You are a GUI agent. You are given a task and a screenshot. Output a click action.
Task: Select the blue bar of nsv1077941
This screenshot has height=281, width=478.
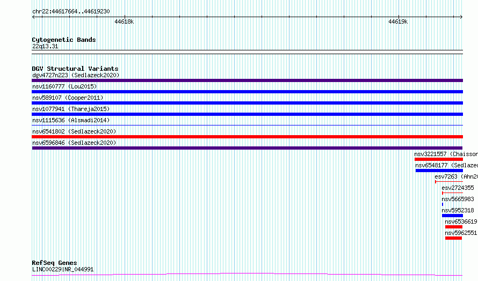pos(247,114)
